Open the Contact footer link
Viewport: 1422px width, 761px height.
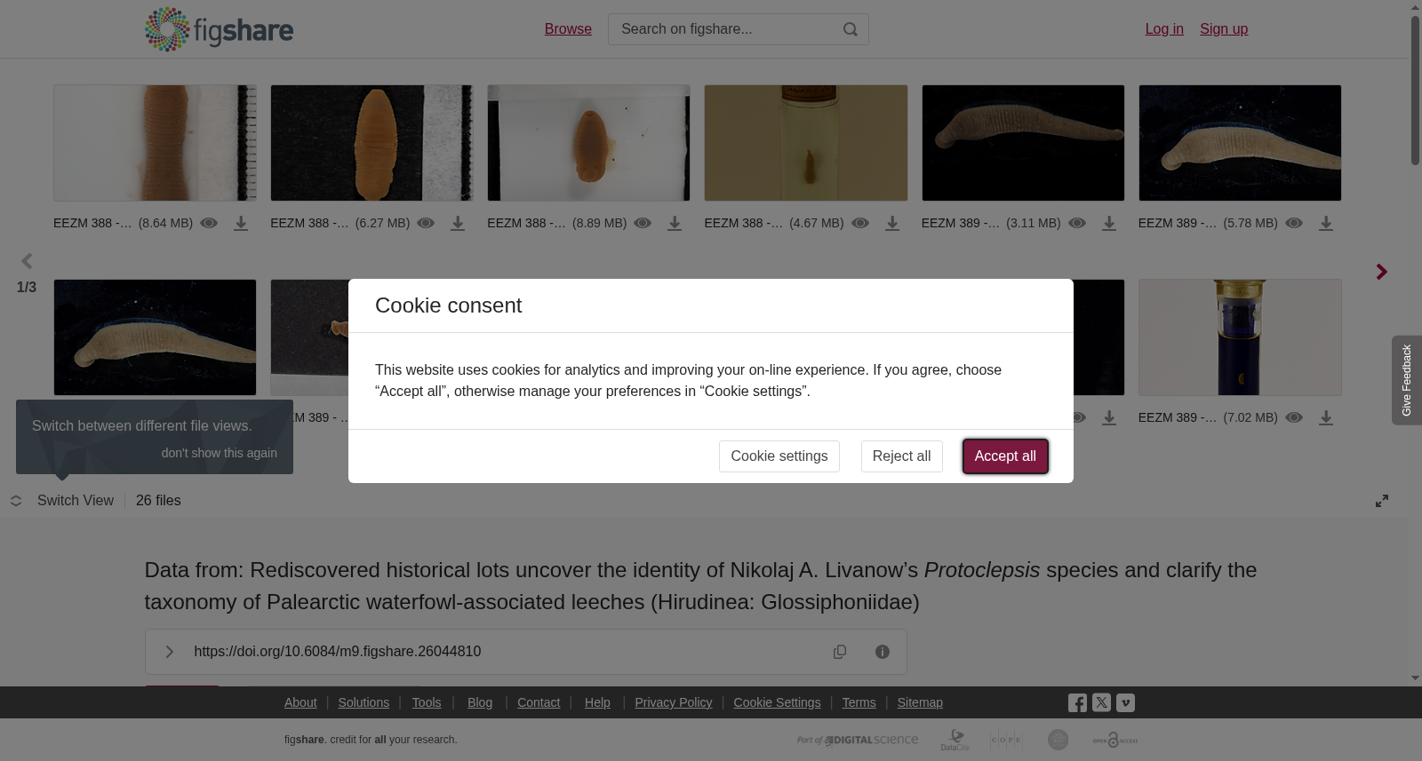tap(539, 702)
